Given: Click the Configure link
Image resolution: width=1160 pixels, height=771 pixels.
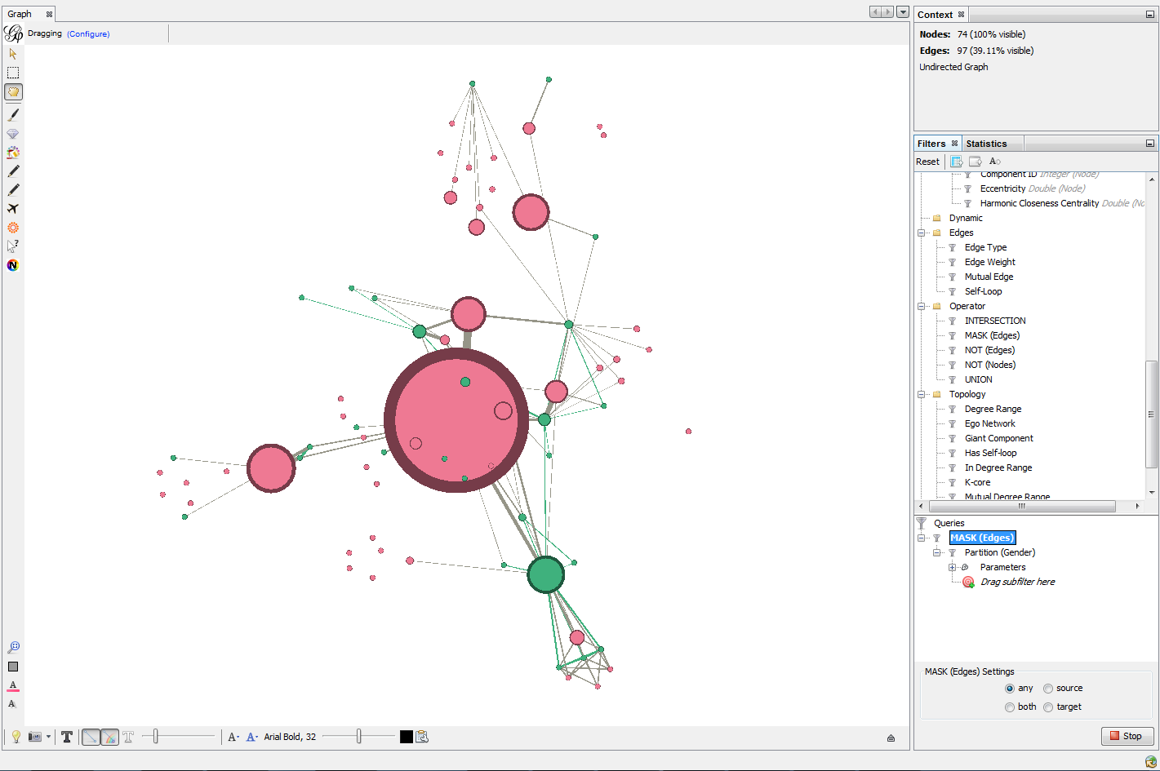Looking at the screenshot, I should click(x=88, y=33).
